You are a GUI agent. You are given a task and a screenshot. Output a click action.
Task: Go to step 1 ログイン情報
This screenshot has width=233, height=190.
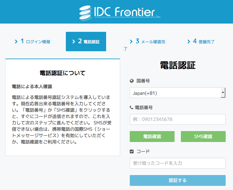point(33,41)
